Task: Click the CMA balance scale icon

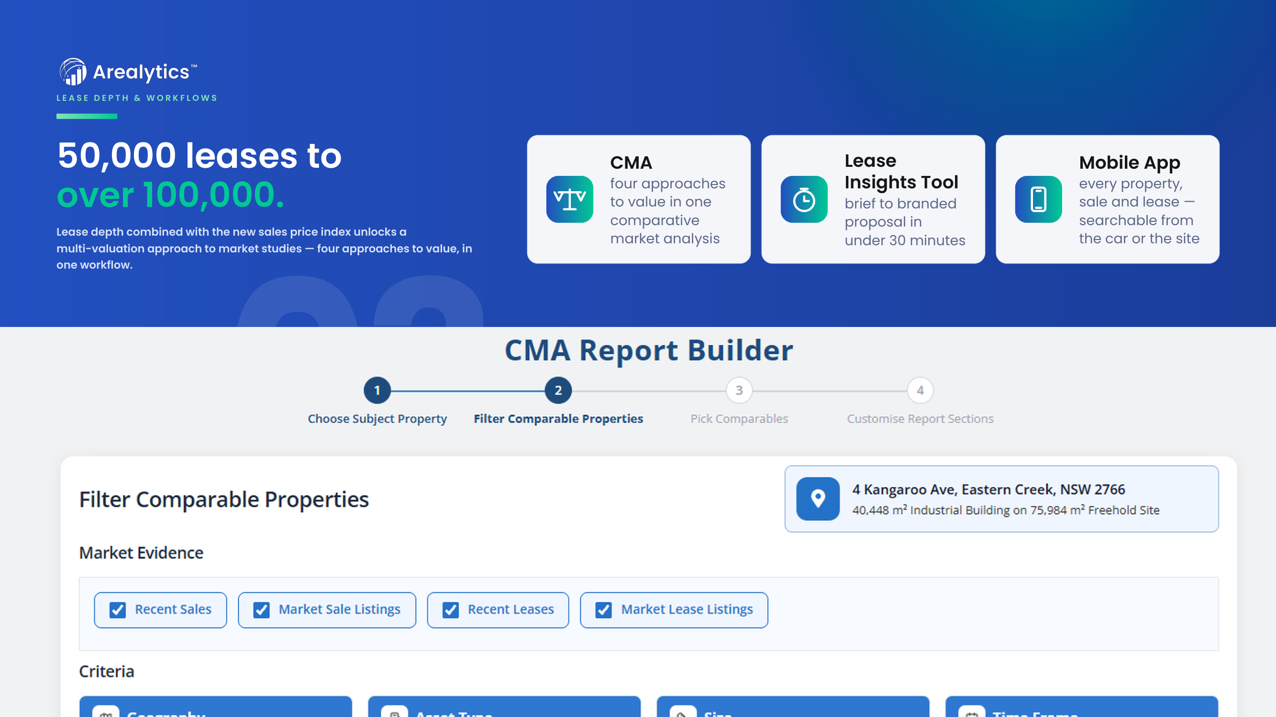Action: click(570, 199)
